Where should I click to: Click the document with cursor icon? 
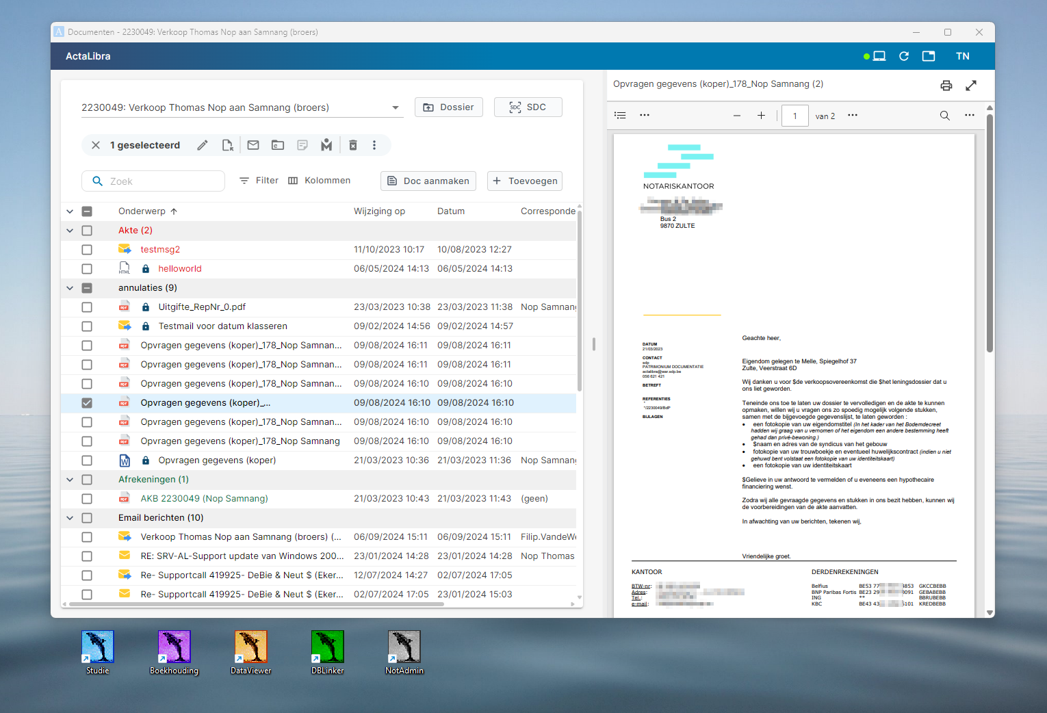pos(228,145)
